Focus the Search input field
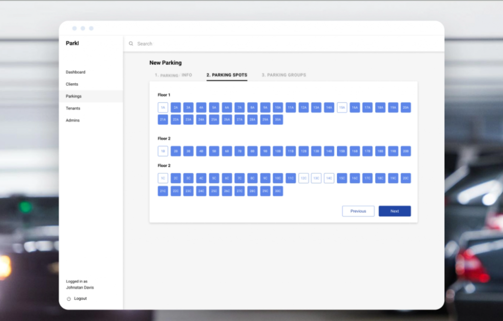 284,44
